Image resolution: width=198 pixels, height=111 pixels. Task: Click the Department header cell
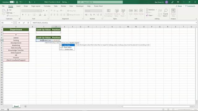tap(16, 30)
